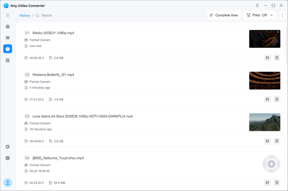The image size is (288, 191).
Task: Open the completed tasks sidebar icon
Action: coord(8,60)
